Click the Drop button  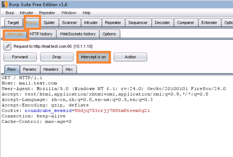click(57, 57)
